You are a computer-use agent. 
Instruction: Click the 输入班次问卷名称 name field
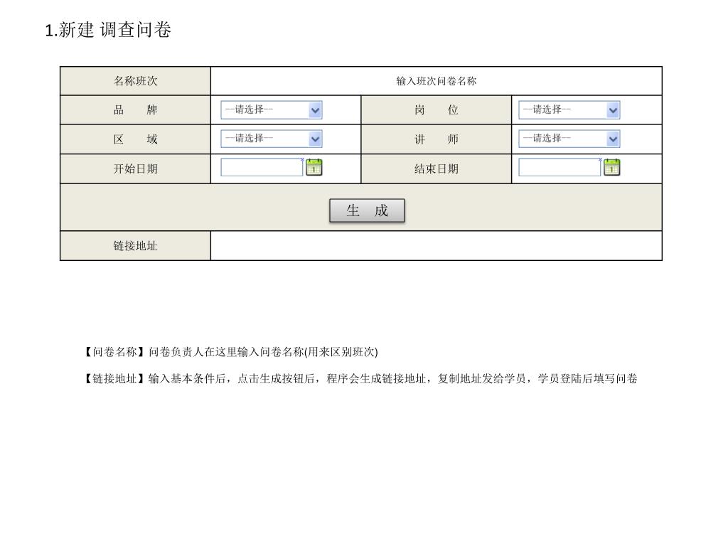click(x=437, y=81)
